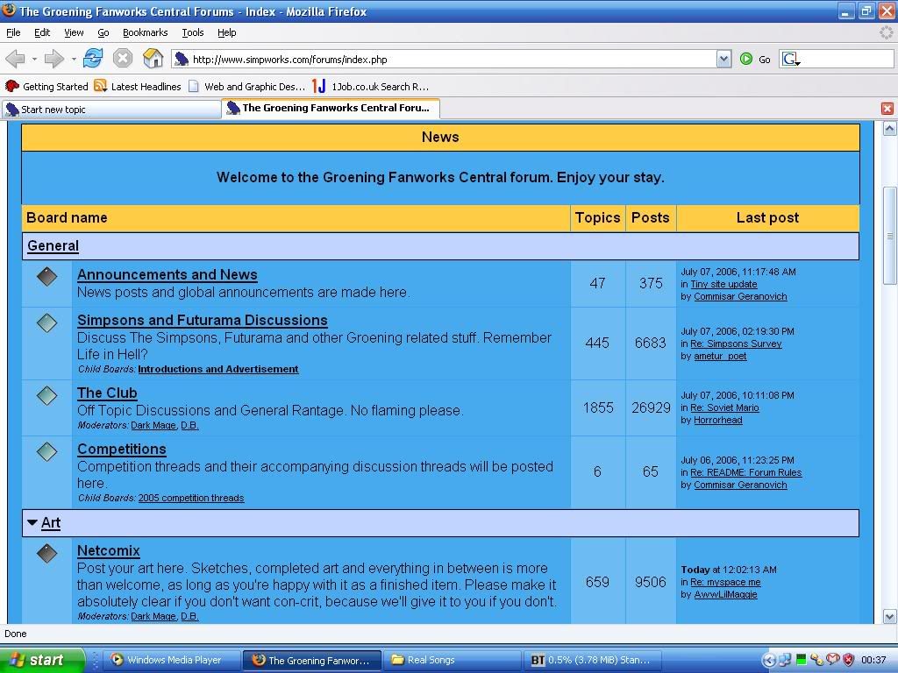Click the page scrollbar down arrow
The height and width of the screenshot is (673, 898).
tap(889, 616)
